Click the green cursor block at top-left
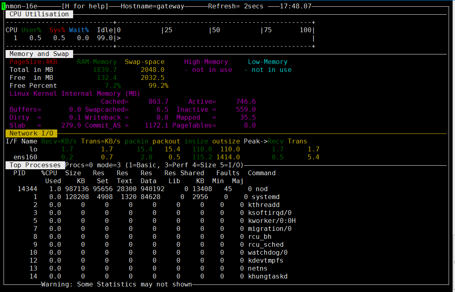The width and height of the screenshot is (455, 292). (4, 6)
